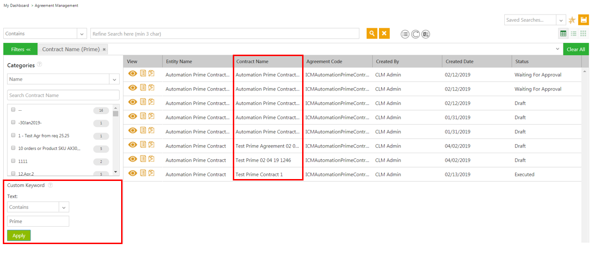The image size is (591, 270).
Task: Open the Saved Searches dropdown
Action: click(x=561, y=20)
